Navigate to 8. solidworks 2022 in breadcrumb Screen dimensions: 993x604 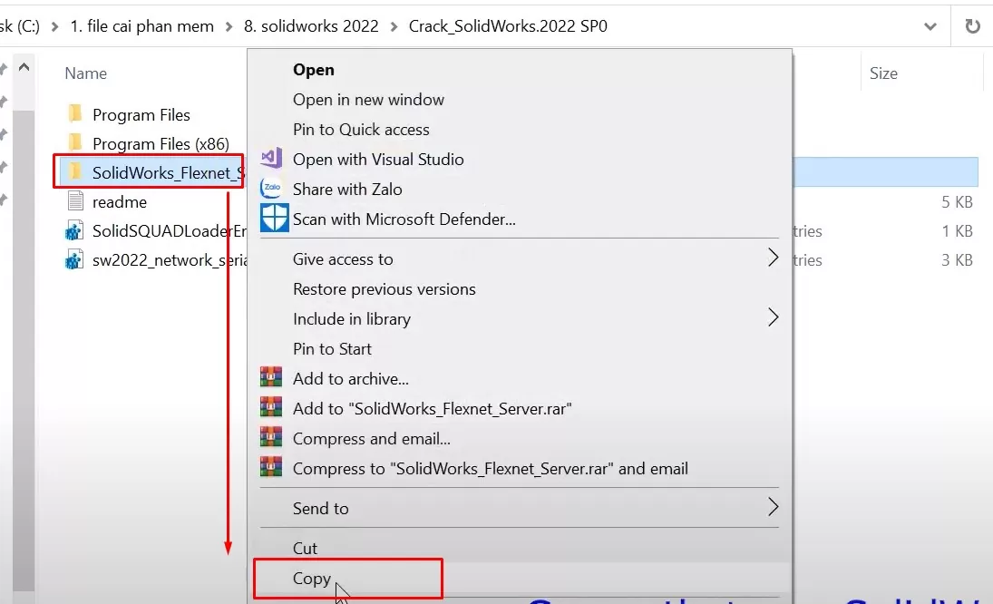(312, 26)
